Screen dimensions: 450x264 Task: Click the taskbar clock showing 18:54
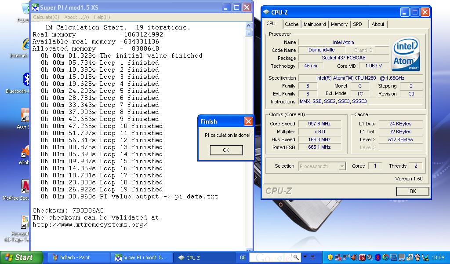[x=438, y=257]
